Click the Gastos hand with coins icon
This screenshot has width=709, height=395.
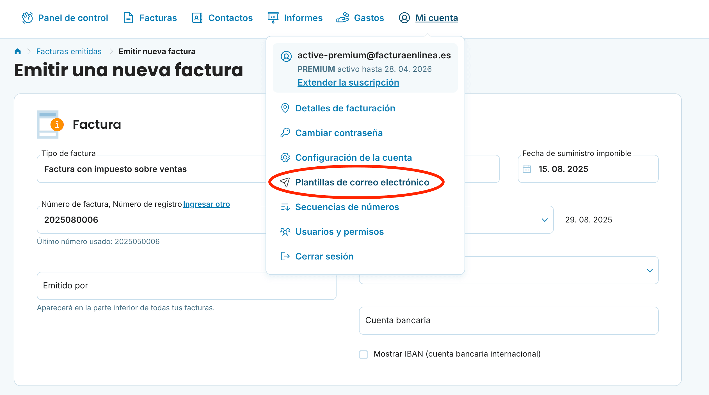coord(343,18)
